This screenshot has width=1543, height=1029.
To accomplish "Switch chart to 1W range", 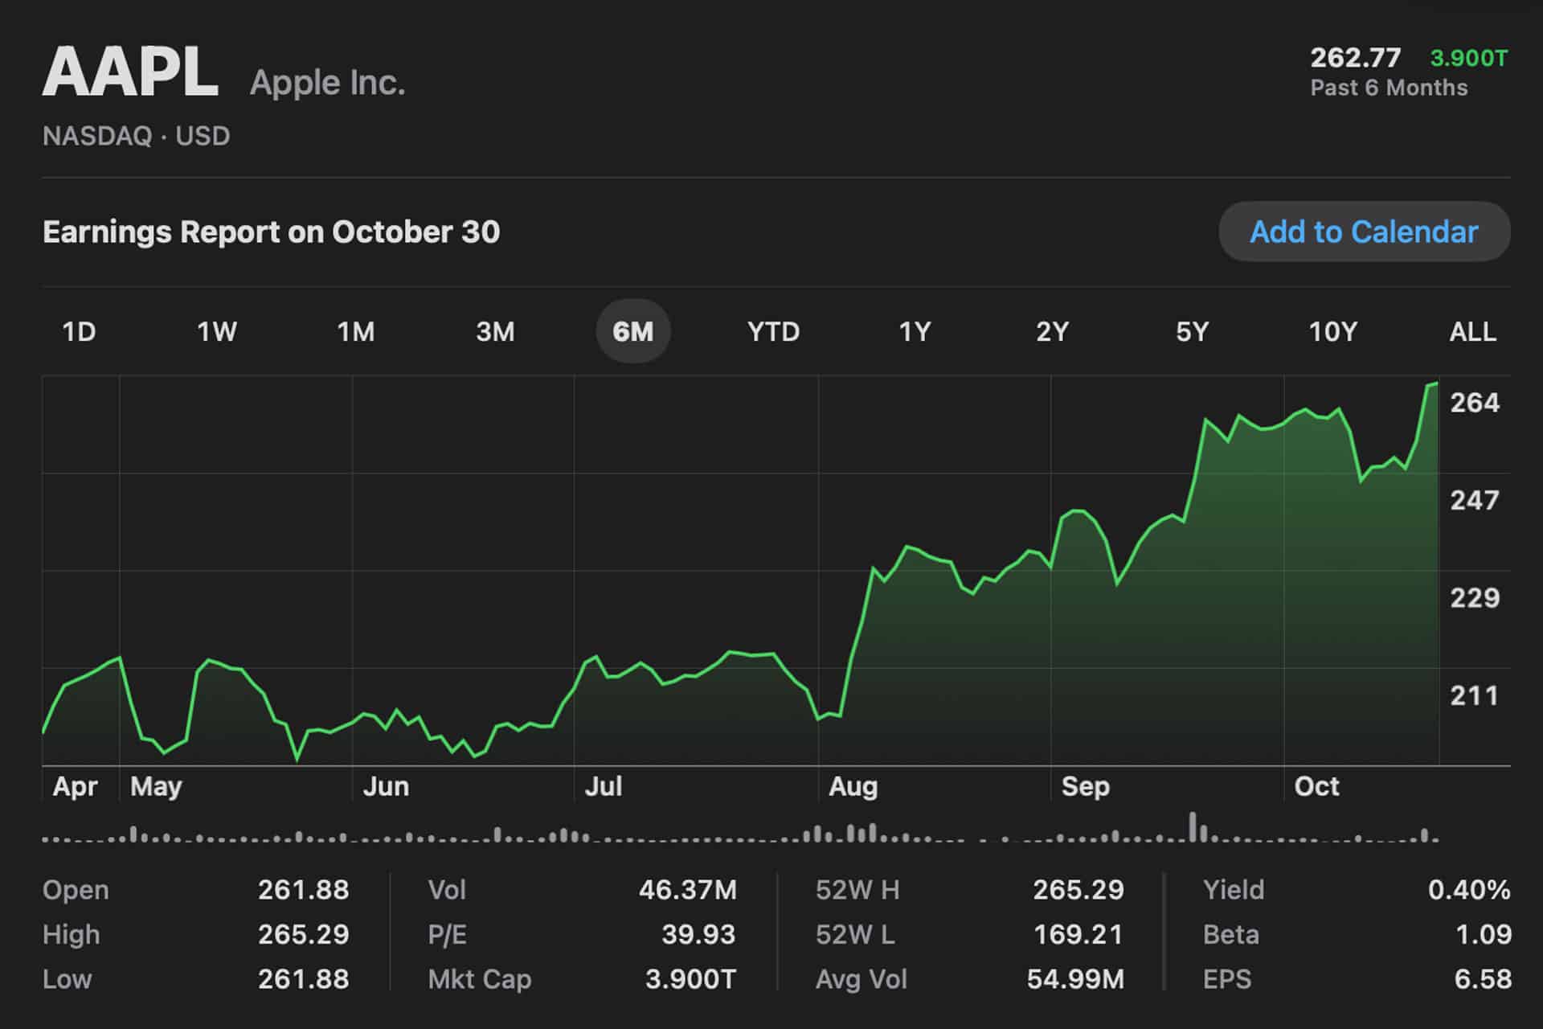I will [x=217, y=331].
